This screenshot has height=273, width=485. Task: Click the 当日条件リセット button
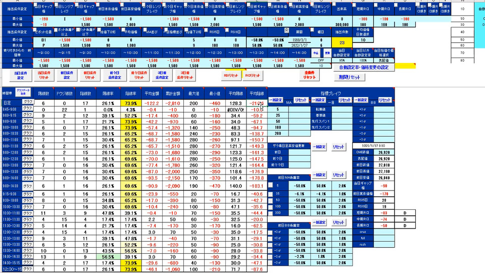[44, 75]
